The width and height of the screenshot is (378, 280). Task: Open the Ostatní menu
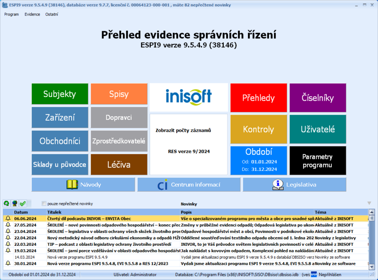(52, 14)
